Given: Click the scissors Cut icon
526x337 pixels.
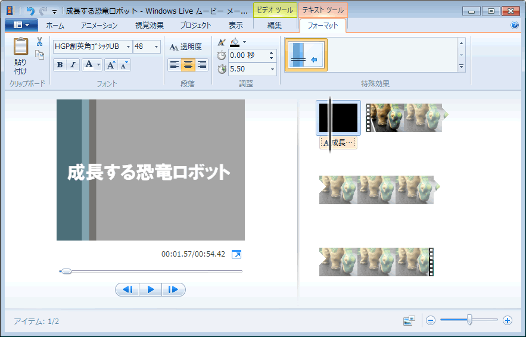Looking at the screenshot, I should (x=39, y=42).
